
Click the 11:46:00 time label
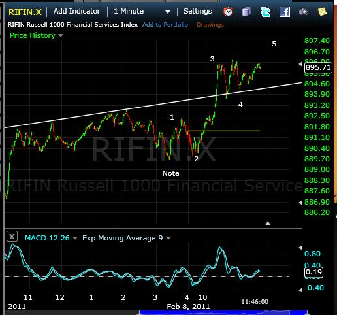255,302
